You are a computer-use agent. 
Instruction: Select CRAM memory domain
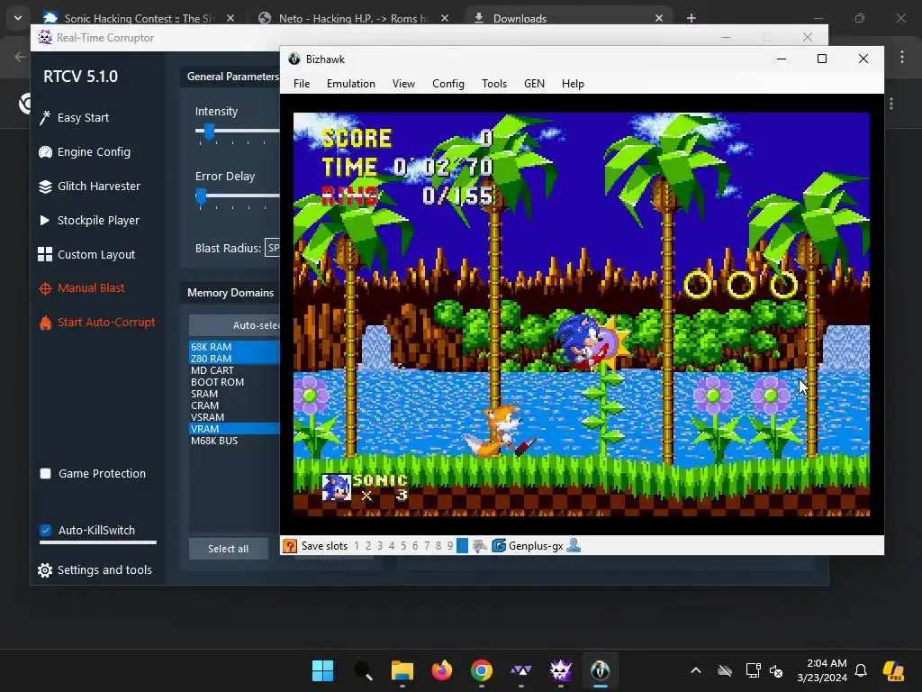click(x=234, y=405)
